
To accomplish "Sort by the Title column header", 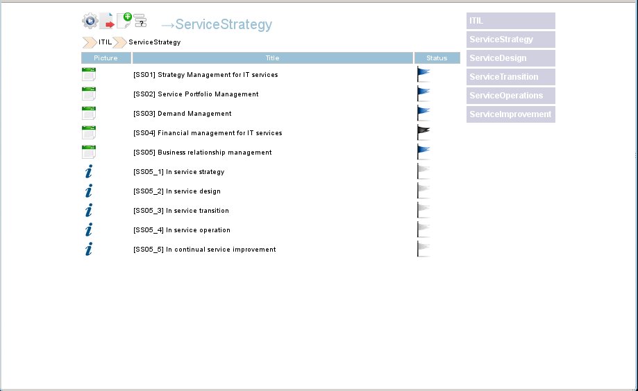I will [273, 58].
